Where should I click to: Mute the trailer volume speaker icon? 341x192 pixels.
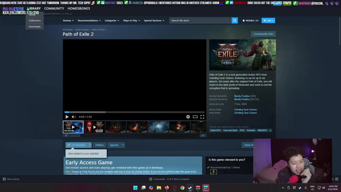point(74,117)
